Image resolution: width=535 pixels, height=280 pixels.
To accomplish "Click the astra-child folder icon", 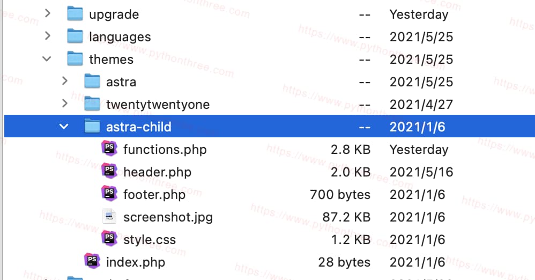I will 92,126.
